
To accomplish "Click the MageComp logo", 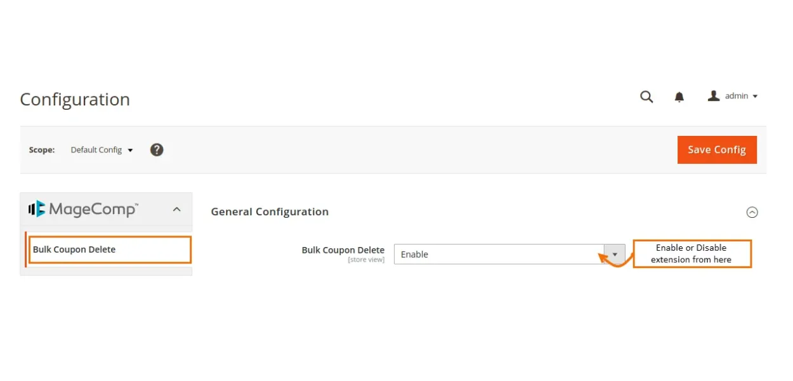I will [x=83, y=209].
